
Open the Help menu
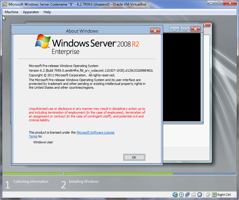point(47,12)
